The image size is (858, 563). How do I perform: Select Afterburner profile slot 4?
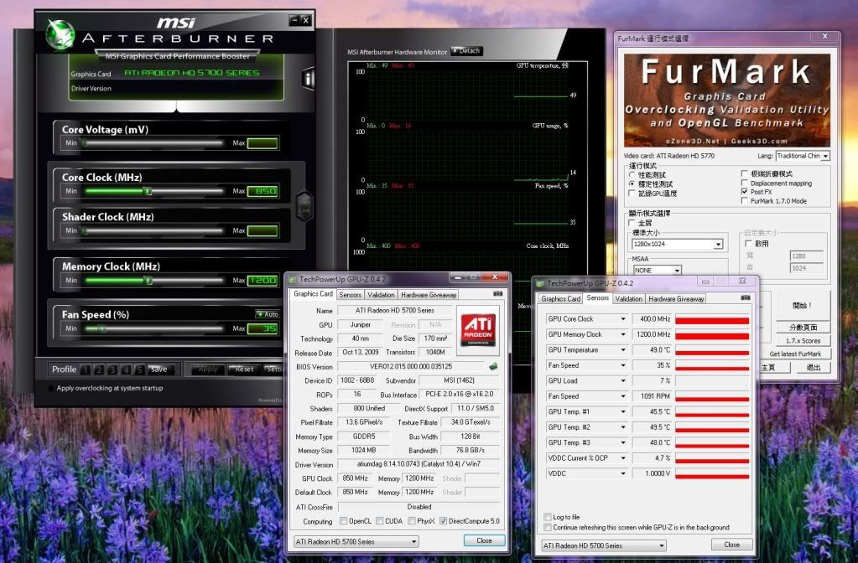(126, 370)
